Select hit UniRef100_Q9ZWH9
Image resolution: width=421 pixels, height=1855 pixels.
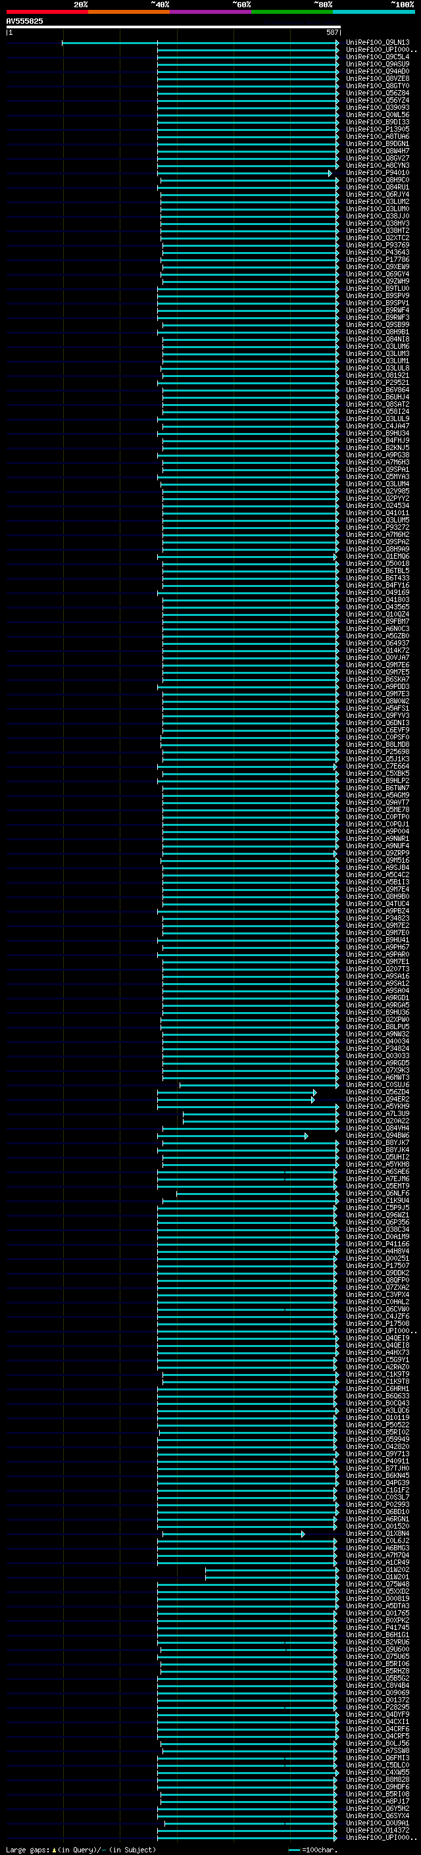(378, 281)
